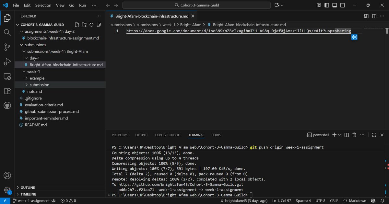
Task: Collapse all folders in Explorer
Action: [x=99, y=25]
